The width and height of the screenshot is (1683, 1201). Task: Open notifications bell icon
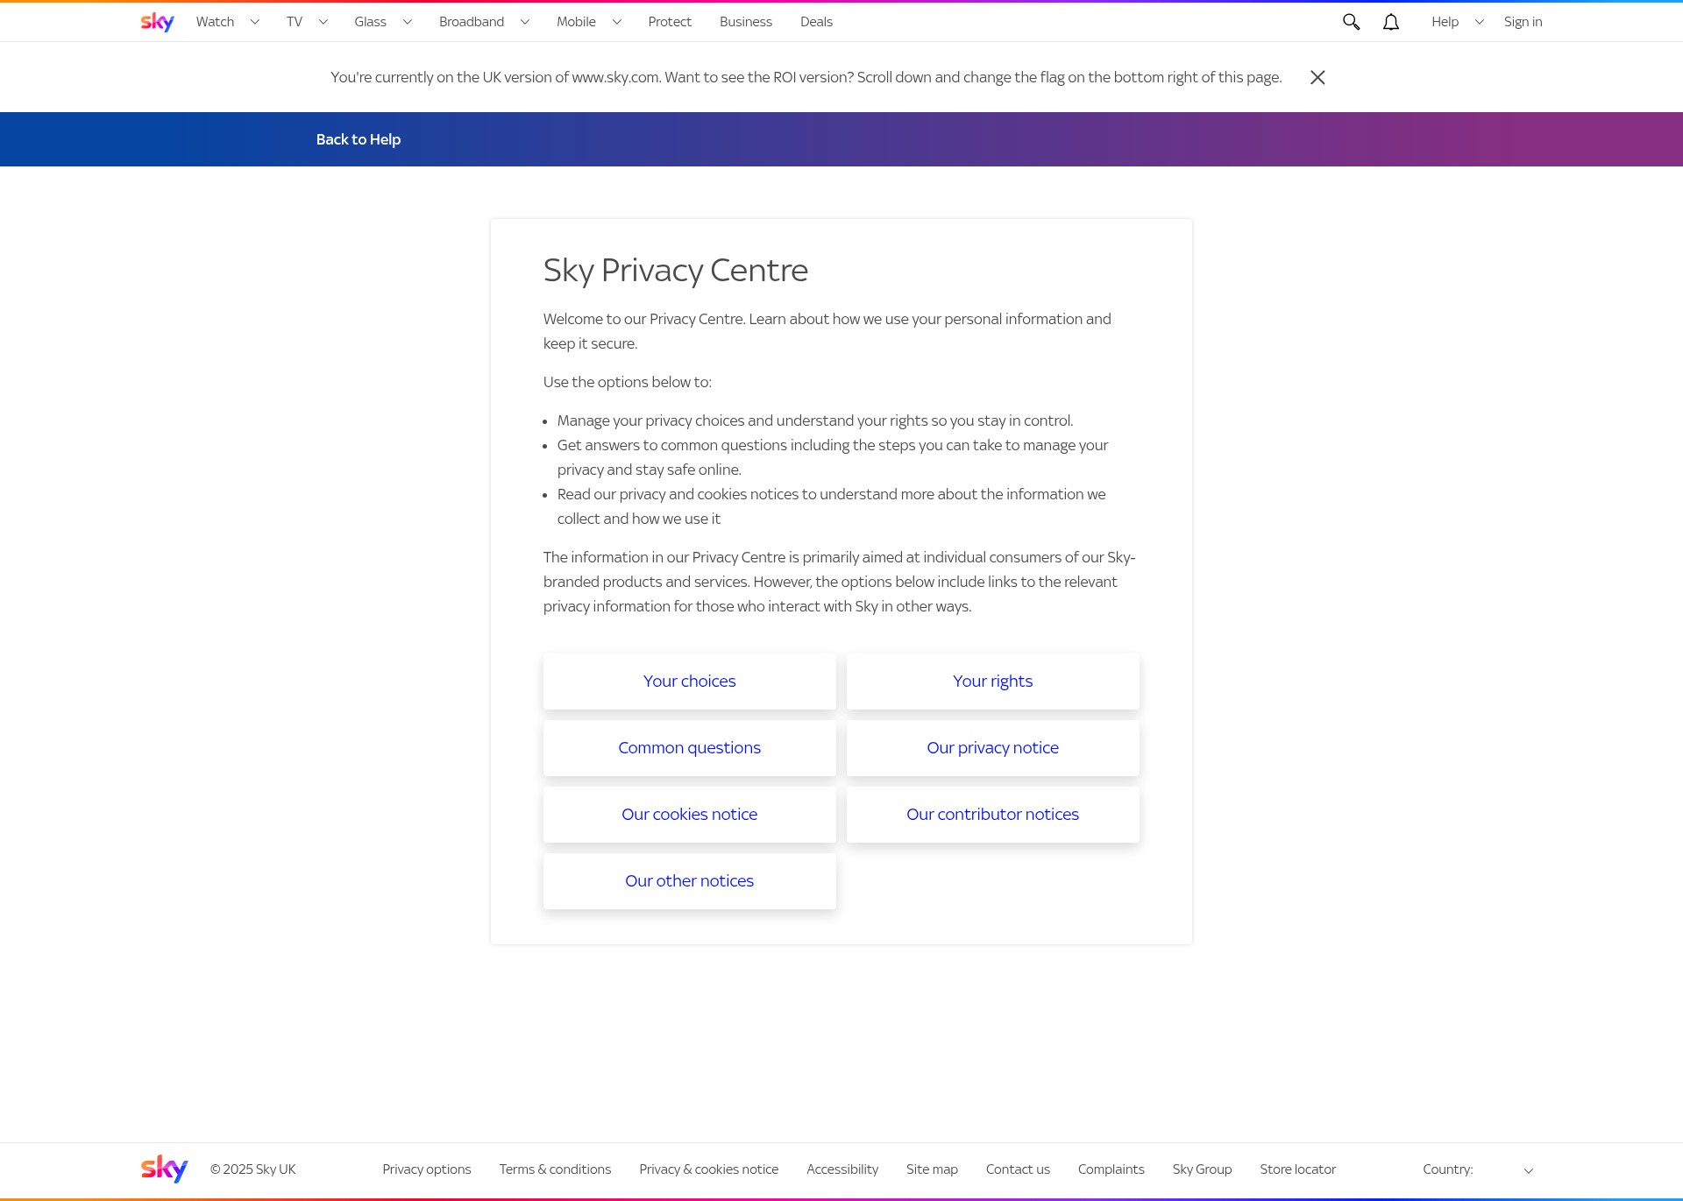pyautogui.click(x=1391, y=22)
